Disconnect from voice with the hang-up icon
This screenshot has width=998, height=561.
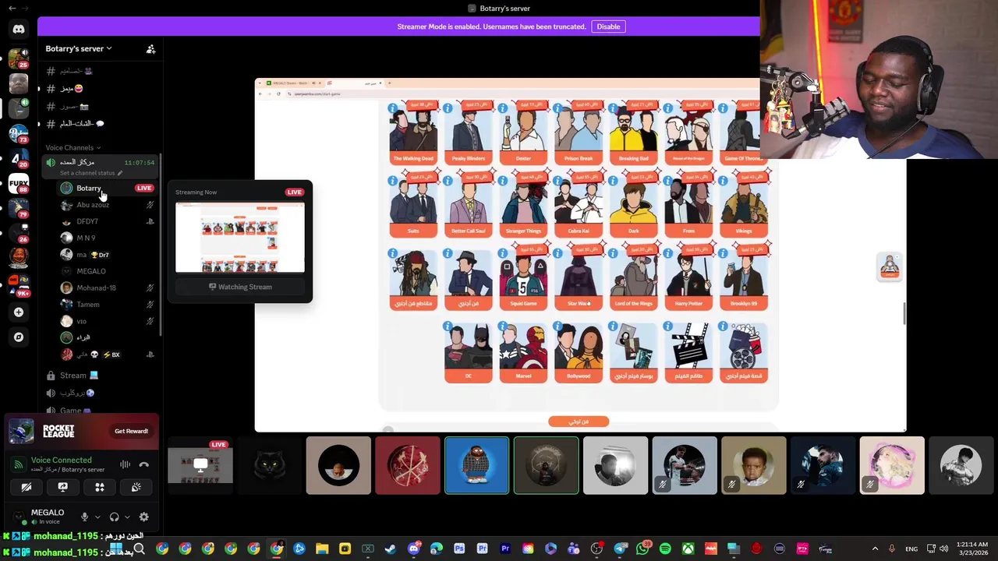click(143, 464)
